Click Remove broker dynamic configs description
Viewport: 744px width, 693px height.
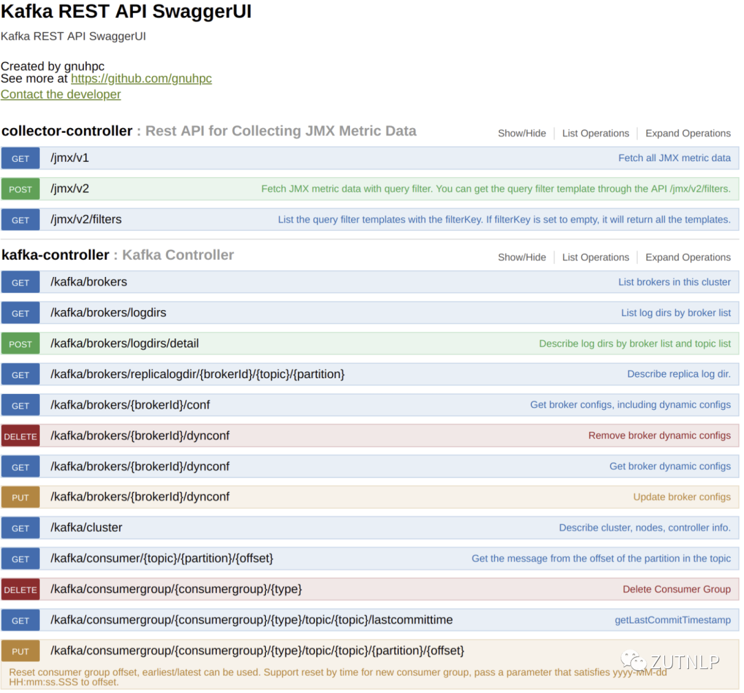659,435
